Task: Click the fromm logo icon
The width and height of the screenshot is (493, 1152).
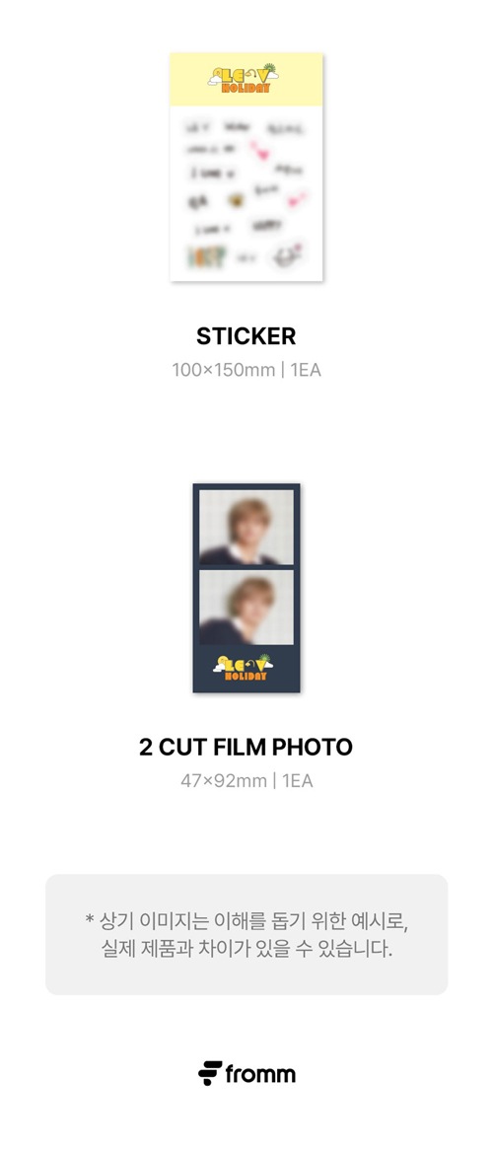Action: point(210,1073)
